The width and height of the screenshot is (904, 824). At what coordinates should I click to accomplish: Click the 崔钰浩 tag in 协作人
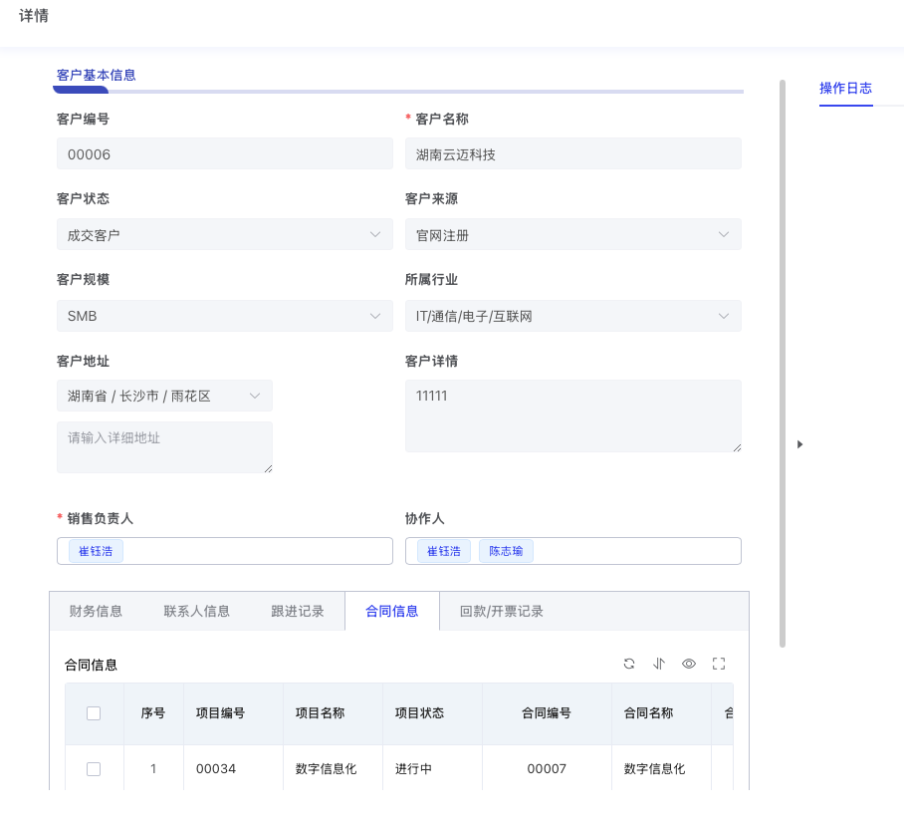tap(444, 551)
